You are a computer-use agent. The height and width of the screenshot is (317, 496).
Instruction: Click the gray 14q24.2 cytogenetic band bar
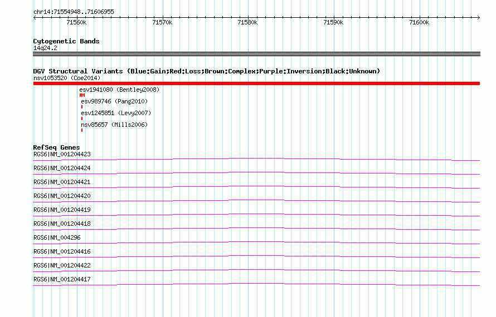256,54
